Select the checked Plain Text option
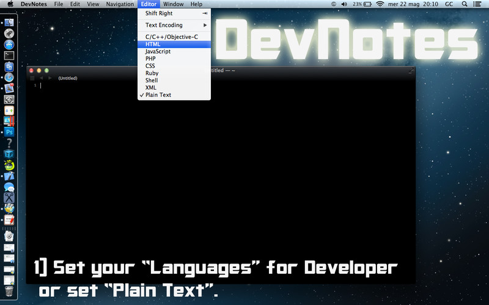 (174, 95)
